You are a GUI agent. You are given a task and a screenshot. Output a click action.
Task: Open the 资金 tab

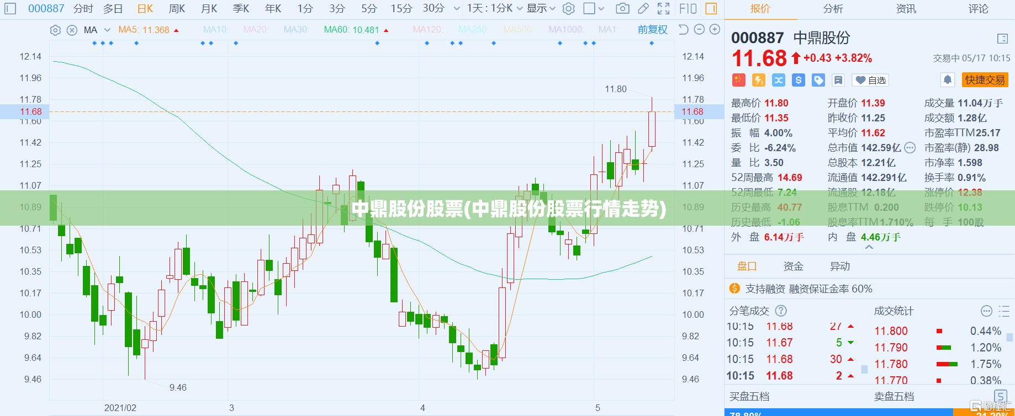[794, 266]
